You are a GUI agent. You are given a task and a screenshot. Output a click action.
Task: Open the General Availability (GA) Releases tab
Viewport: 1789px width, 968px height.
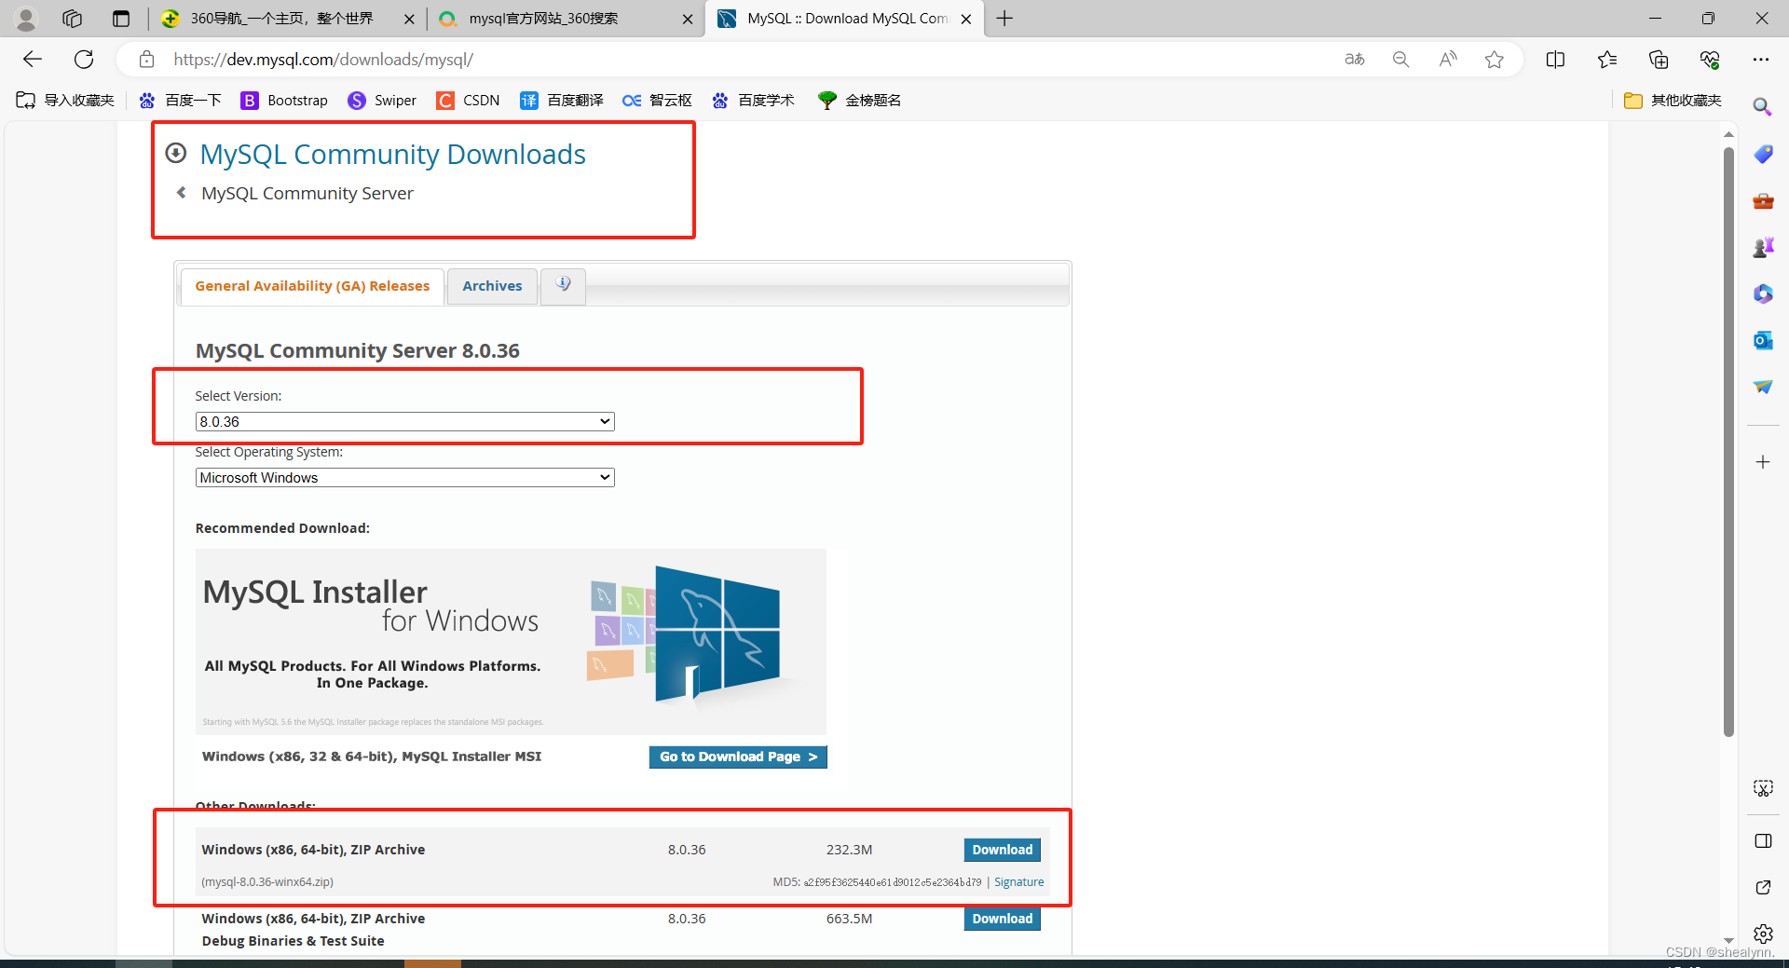tap(312, 286)
